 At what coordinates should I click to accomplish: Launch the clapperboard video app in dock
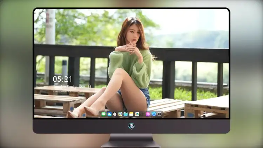coord(126,114)
